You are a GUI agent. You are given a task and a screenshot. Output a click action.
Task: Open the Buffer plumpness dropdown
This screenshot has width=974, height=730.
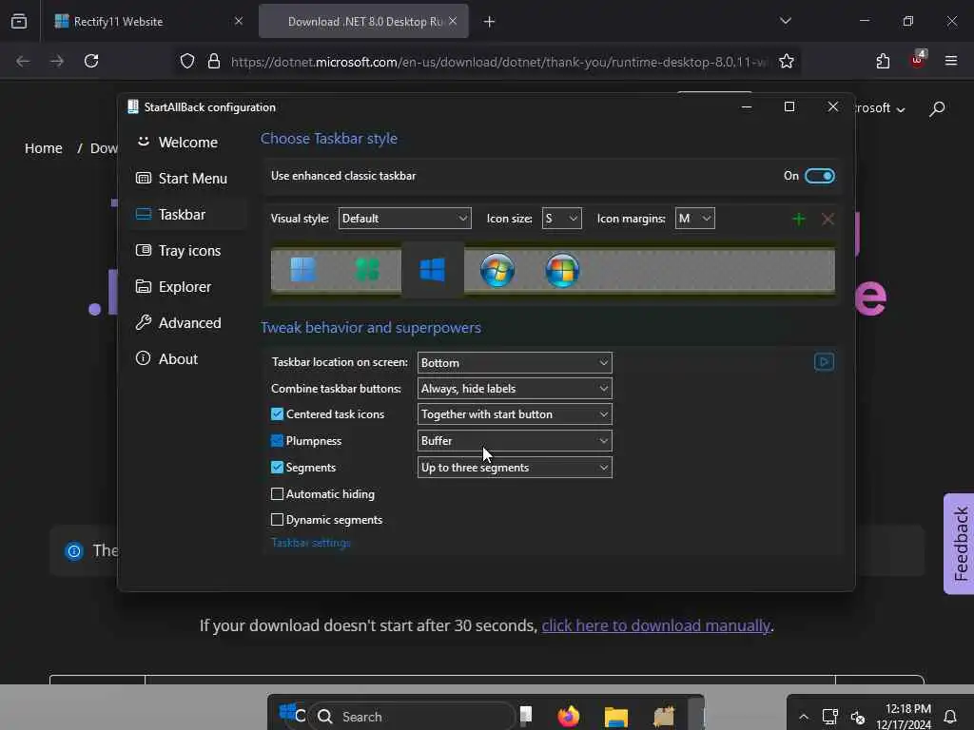pos(515,441)
